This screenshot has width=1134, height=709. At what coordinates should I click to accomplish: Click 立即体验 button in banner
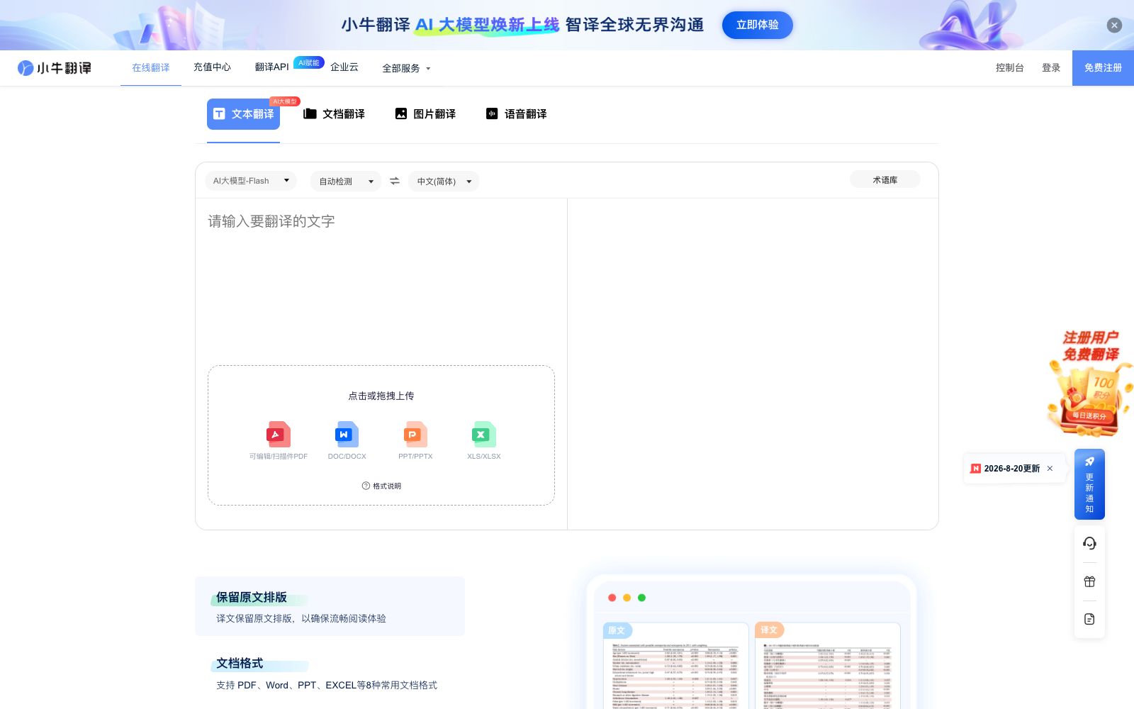click(757, 25)
